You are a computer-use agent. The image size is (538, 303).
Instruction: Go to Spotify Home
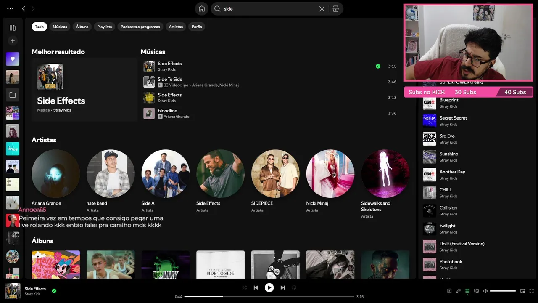(x=202, y=9)
